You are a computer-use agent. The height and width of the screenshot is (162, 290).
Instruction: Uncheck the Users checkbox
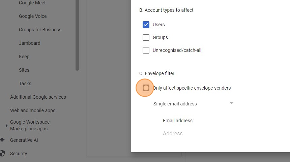[x=146, y=25]
